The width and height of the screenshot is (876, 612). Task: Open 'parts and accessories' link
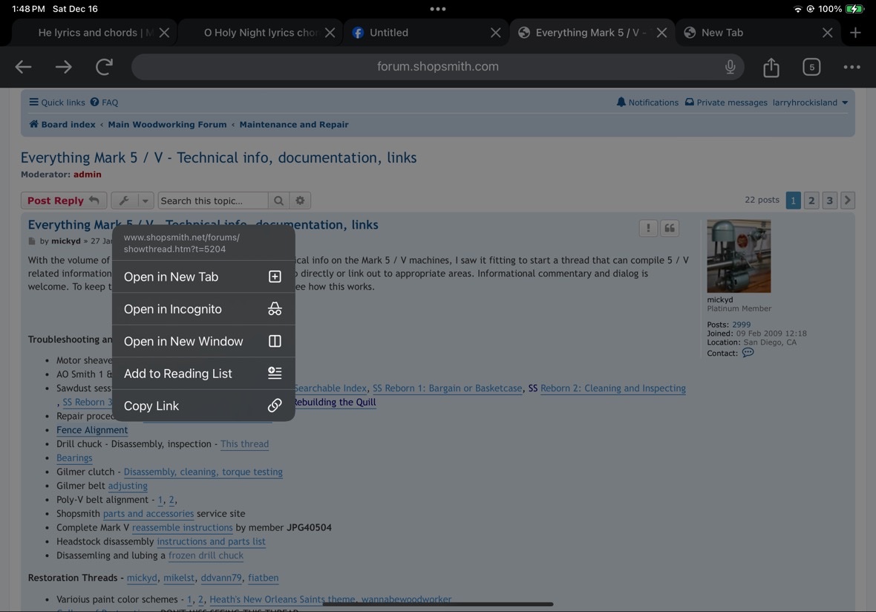[148, 514]
